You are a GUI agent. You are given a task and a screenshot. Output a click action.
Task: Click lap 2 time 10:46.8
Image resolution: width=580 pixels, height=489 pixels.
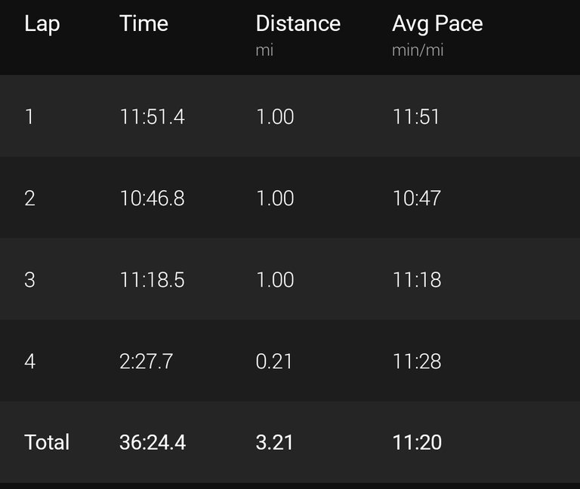click(x=152, y=198)
